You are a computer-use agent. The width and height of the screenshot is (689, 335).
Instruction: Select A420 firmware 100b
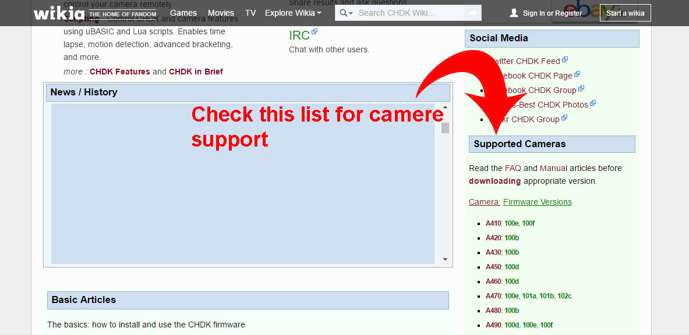pos(512,238)
